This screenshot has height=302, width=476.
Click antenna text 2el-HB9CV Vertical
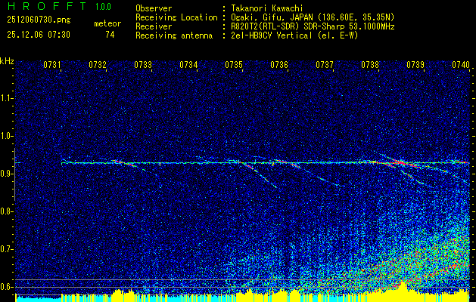[x=272, y=35]
